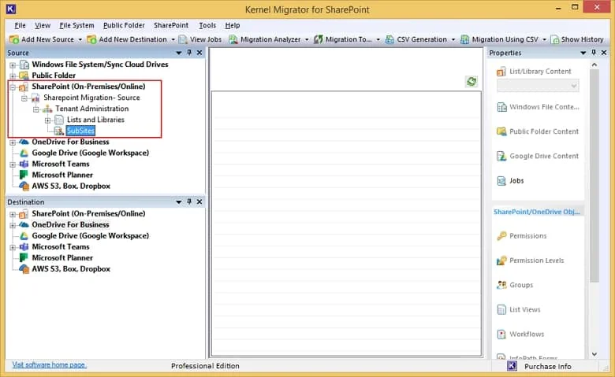Select Google Drive (Google Workspace) in Source tree
This screenshot has height=377, width=615.
click(90, 153)
